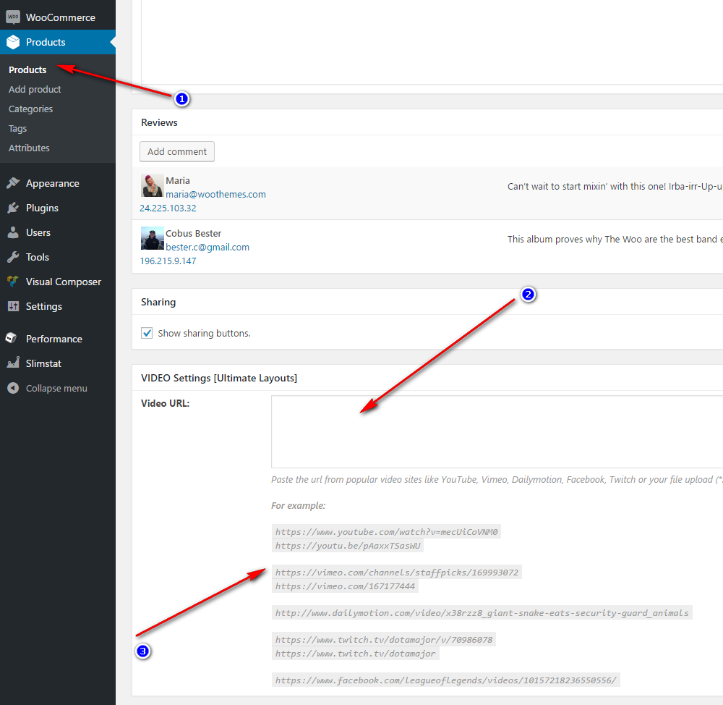The image size is (723, 705).
Task: Click the IP address 196.215.9.147 link
Action: pyautogui.click(x=168, y=261)
